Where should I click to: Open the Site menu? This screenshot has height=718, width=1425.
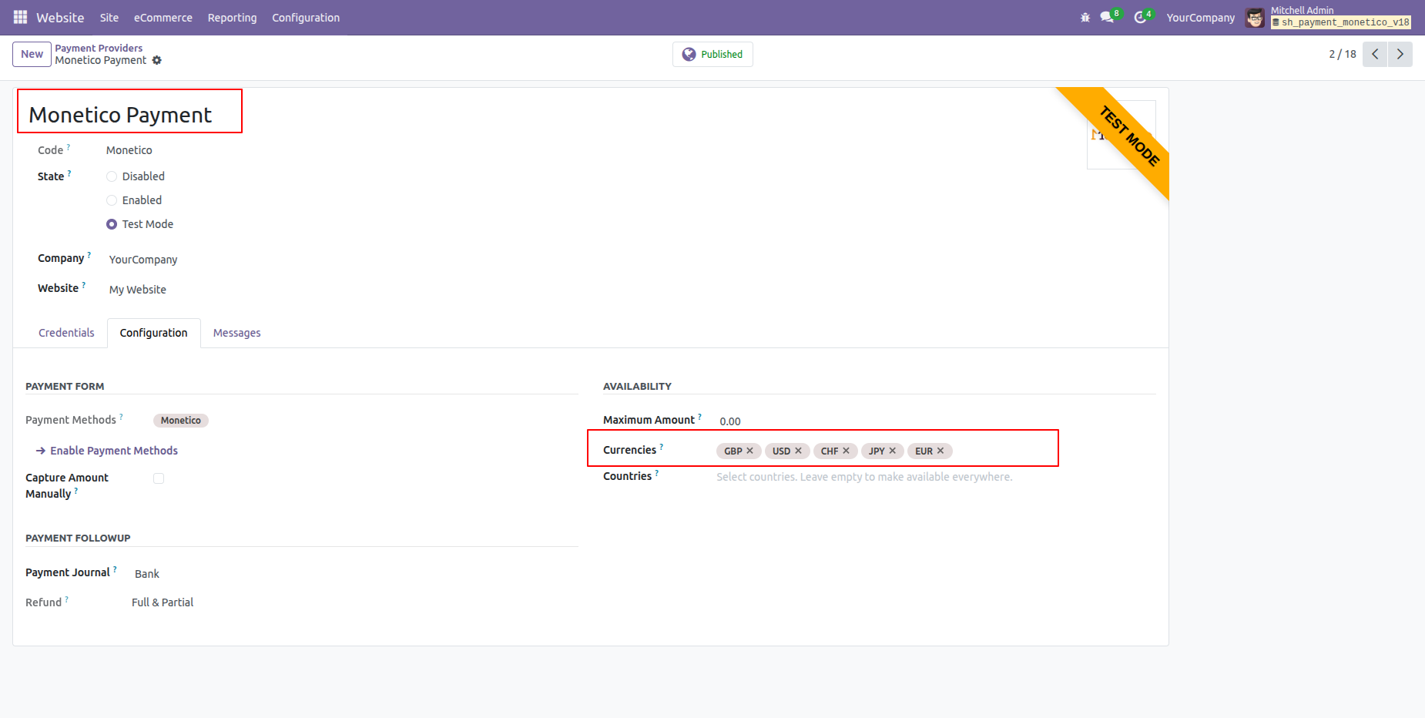pyautogui.click(x=109, y=18)
